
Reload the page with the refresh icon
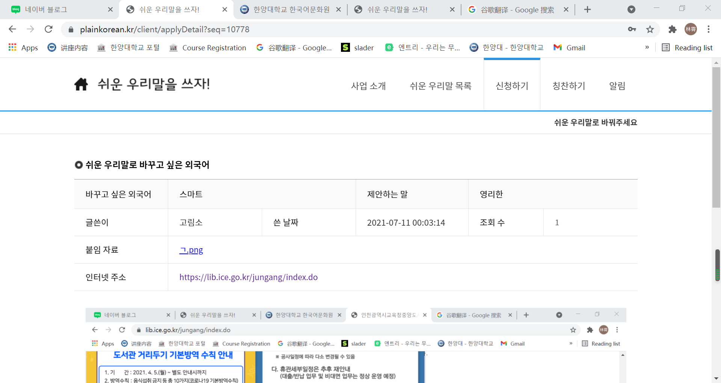tap(48, 29)
